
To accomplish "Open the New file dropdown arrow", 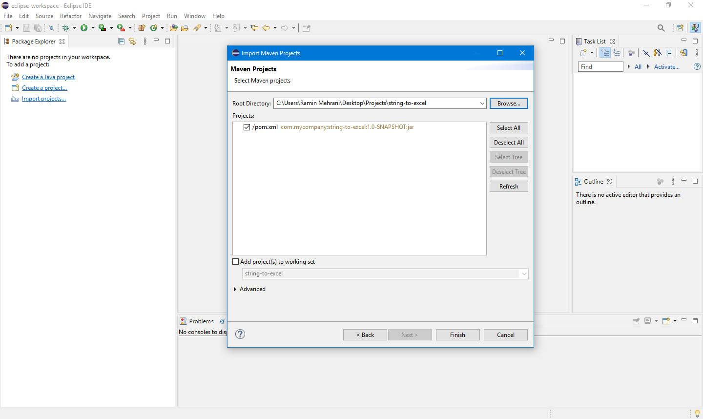I will coord(17,28).
